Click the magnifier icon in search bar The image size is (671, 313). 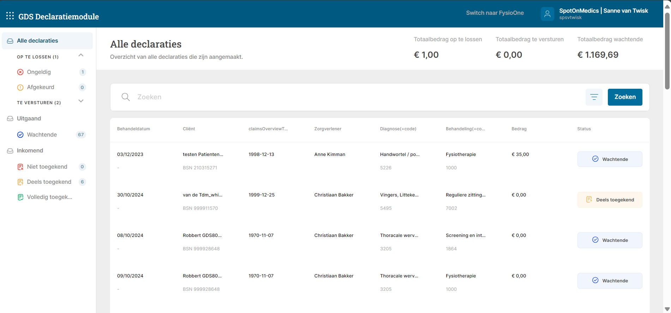tap(126, 97)
